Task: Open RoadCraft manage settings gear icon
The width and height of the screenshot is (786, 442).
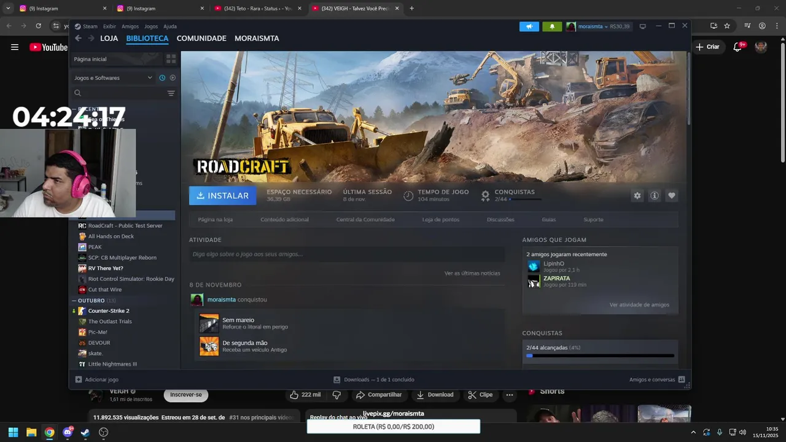Action: (x=637, y=196)
